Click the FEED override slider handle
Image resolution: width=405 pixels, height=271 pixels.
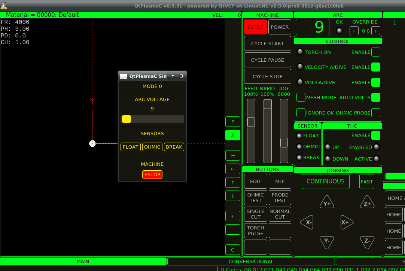(251, 122)
